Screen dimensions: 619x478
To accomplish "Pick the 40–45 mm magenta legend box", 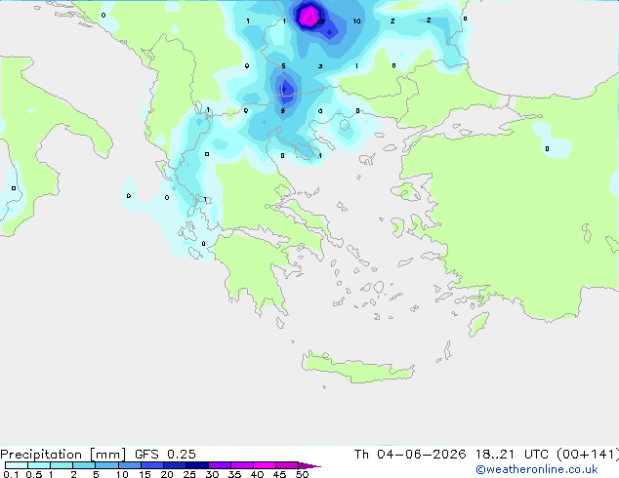I will [265, 465].
